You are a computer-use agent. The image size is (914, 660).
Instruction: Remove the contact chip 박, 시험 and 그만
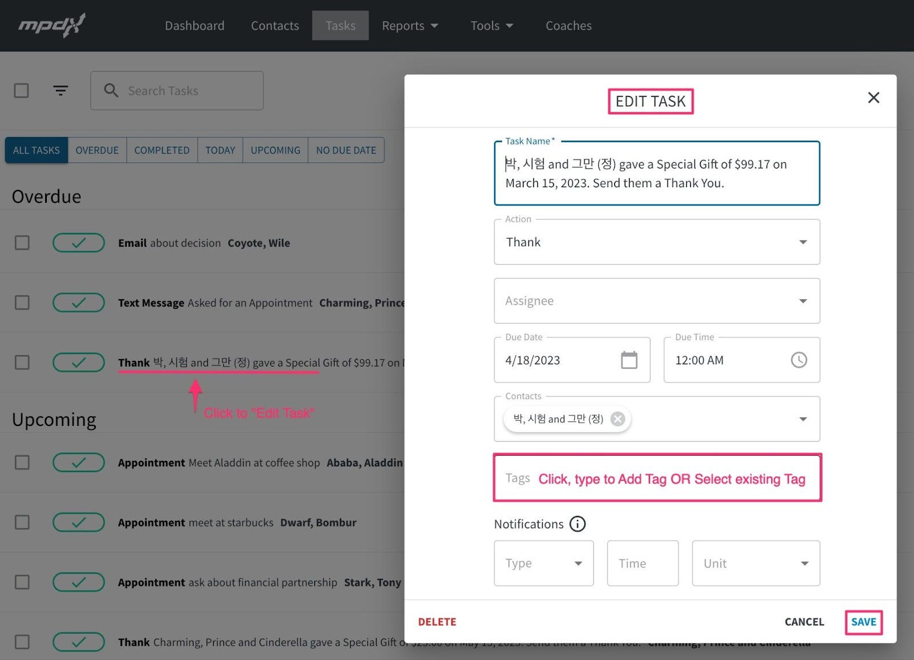(x=618, y=419)
